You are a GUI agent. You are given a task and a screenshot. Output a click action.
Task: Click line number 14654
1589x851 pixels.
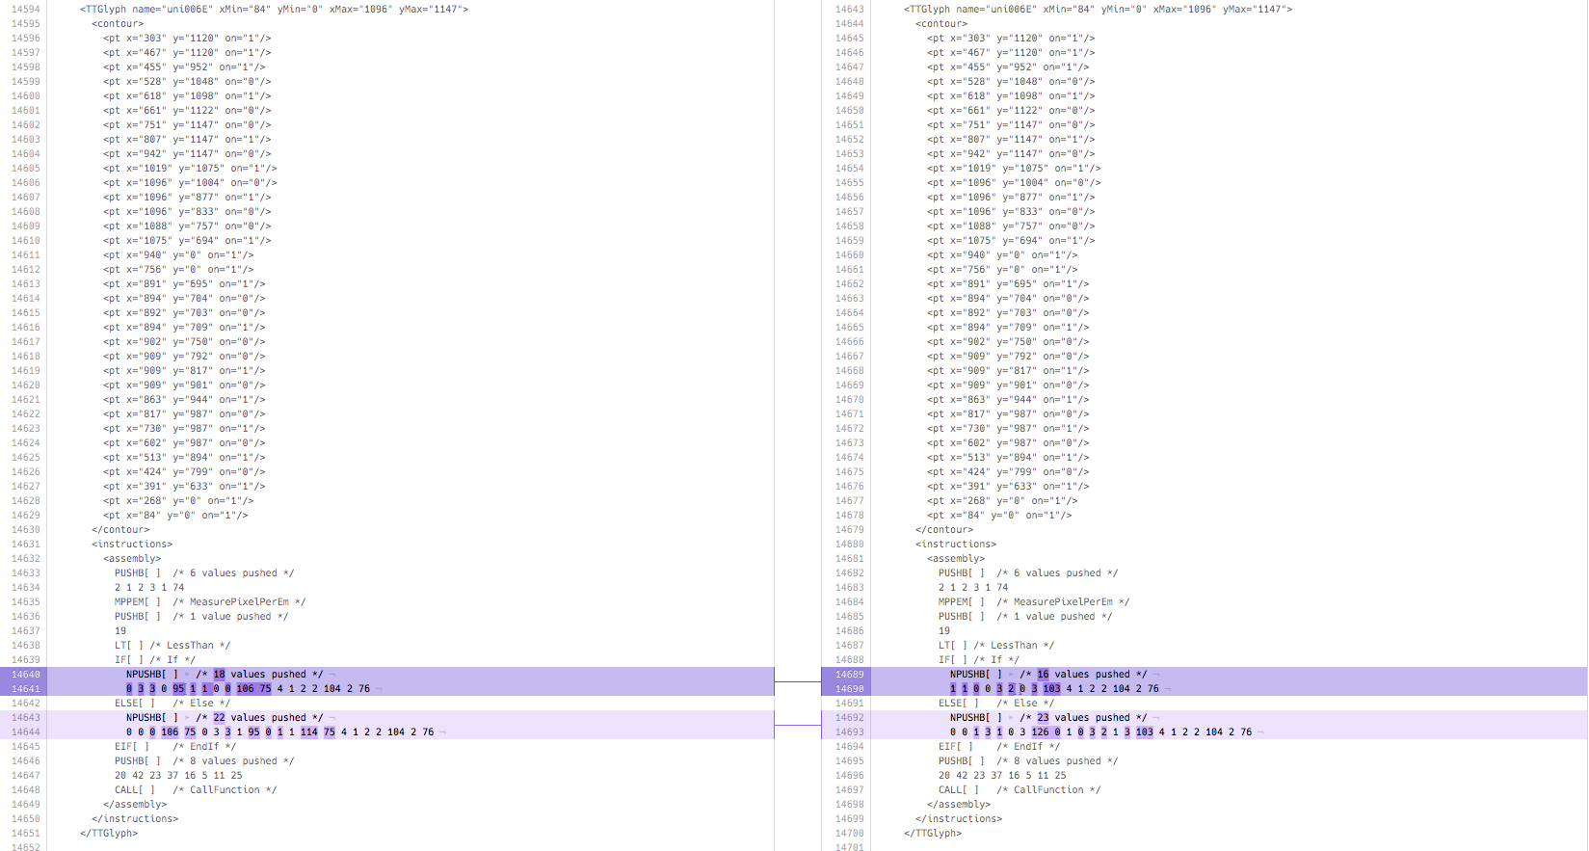coord(850,169)
